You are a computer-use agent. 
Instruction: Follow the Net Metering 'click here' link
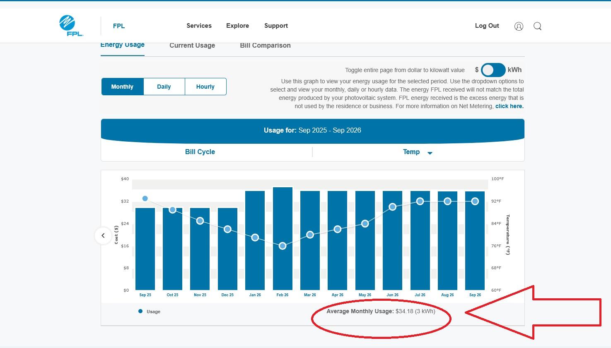(509, 106)
